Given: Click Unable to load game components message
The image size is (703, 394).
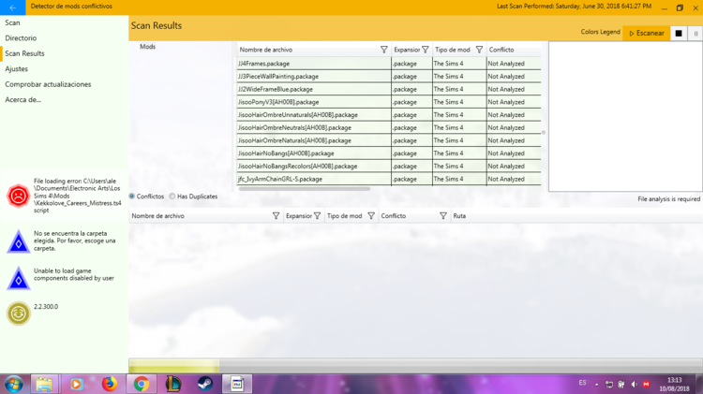Looking at the screenshot, I should pos(74,274).
